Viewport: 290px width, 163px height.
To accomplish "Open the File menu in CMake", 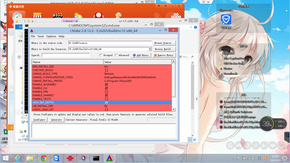I will point(33,36).
